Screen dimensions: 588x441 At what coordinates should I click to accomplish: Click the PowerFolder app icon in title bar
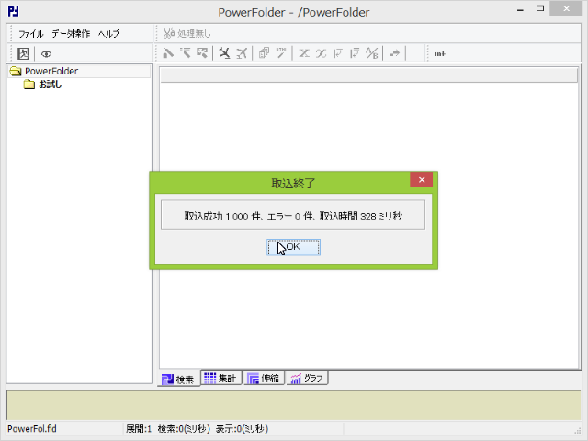pos(14,11)
